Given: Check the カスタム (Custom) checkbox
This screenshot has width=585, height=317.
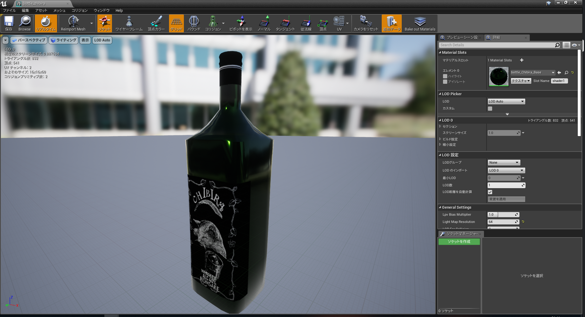Looking at the screenshot, I should [x=490, y=108].
